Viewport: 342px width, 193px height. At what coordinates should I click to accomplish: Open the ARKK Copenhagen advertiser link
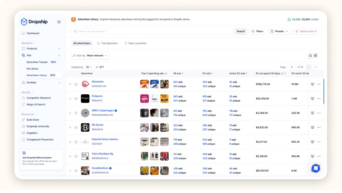[103, 110]
